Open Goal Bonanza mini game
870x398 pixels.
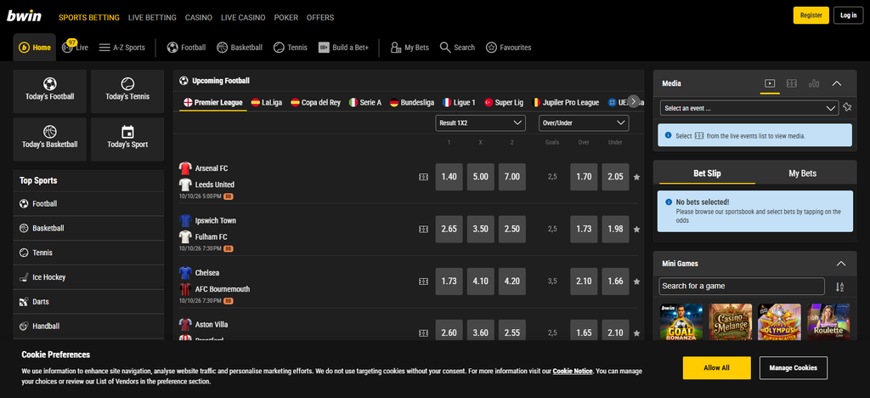tap(681, 322)
